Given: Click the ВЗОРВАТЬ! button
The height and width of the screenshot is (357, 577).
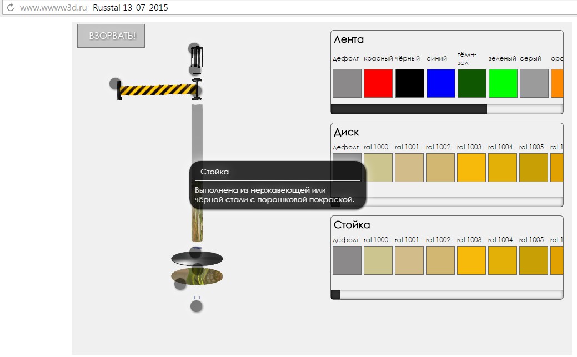Looking at the screenshot, I should coord(111,36).
